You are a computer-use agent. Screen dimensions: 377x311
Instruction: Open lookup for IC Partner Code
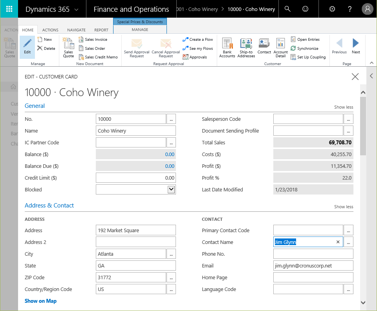171,143
